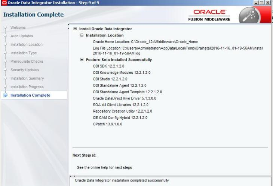Select the Prerequisite Checks step
The width and height of the screenshot is (273, 186).
27,62
